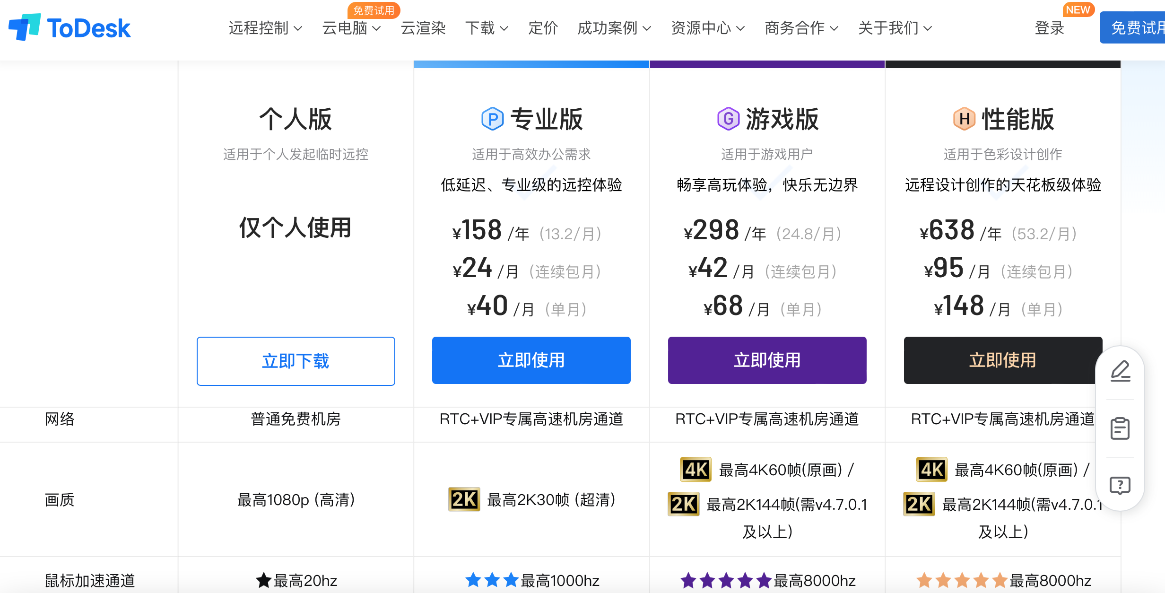Click the ToDesk logo icon
Image resolution: width=1165 pixels, height=593 pixels.
point(24,27)
